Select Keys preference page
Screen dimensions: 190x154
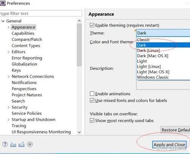(x=16, y=70)
